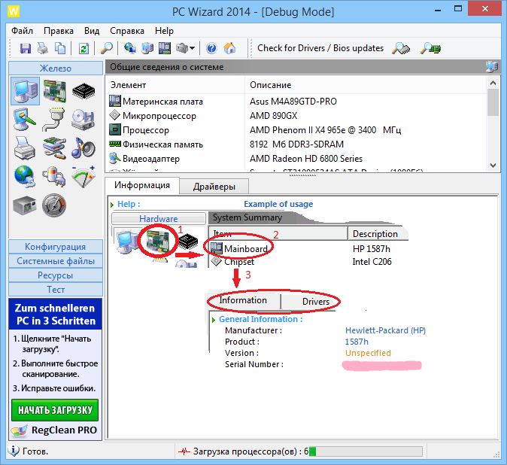The image size is (507, 465).
Task: Select the black Processor chip icon
Action: point(83,91)
